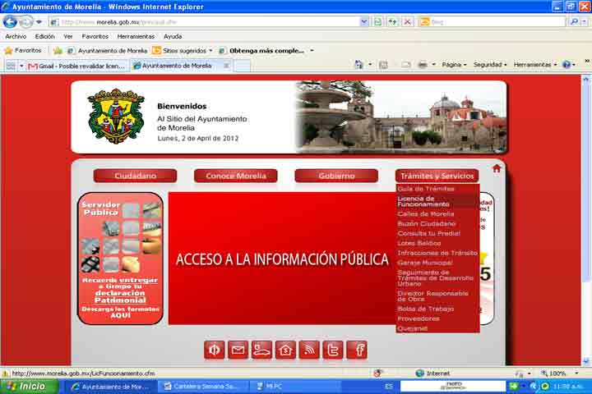This screenshot has height=394, width=592.
Task: Open the Seguridad dropdown menu
Action: coord(490,65)
